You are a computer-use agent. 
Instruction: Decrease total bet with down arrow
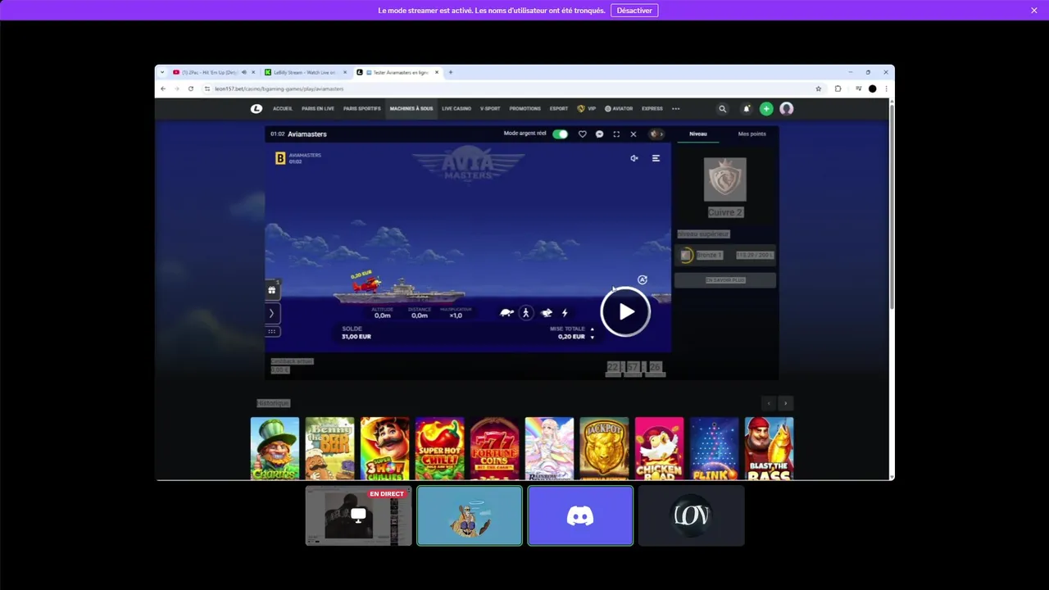pyautogui.click(x=593, y=338)
